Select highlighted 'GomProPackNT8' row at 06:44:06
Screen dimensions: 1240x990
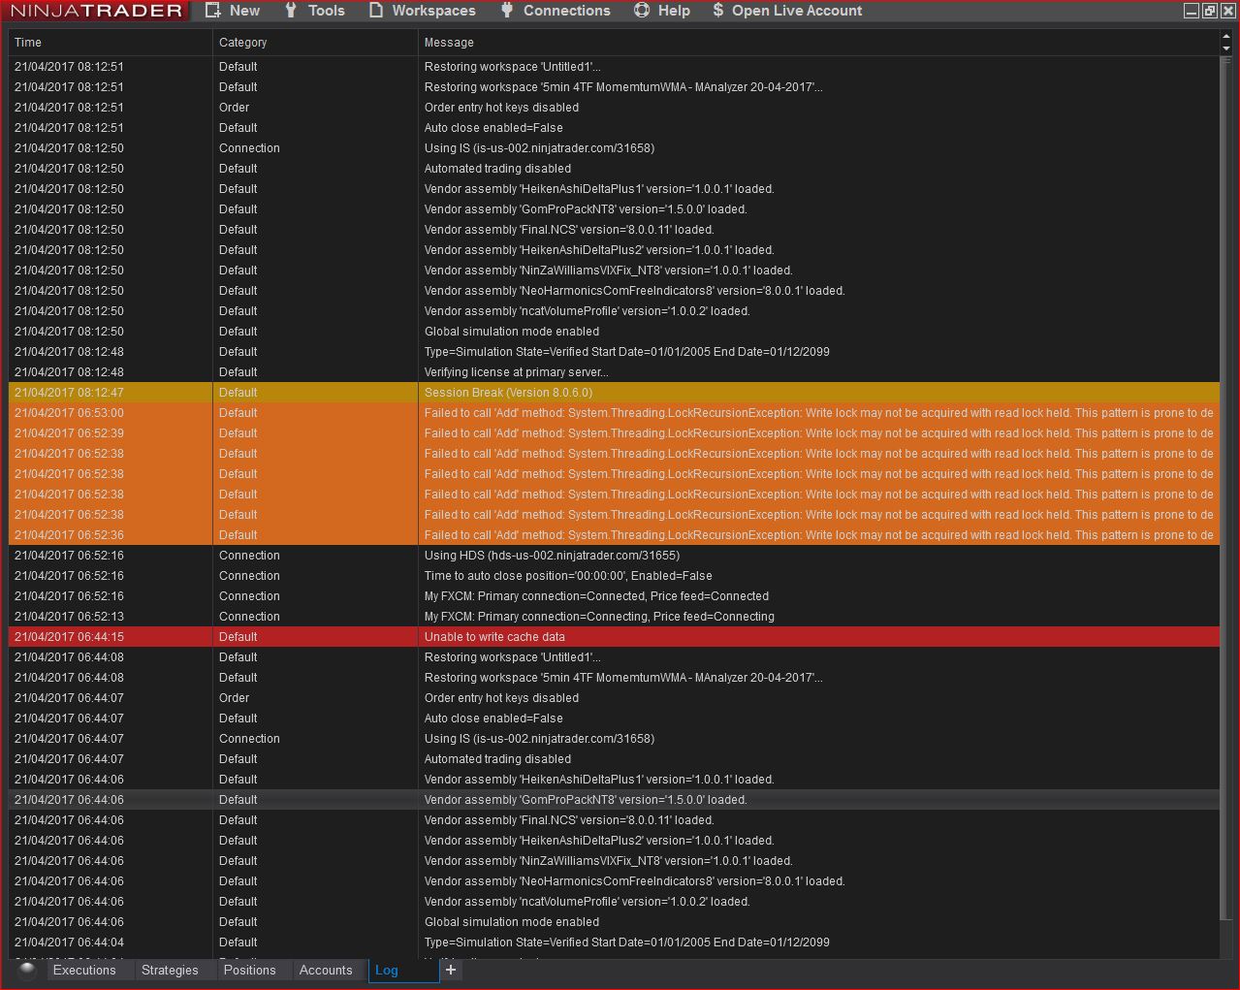tap(614, 800)
